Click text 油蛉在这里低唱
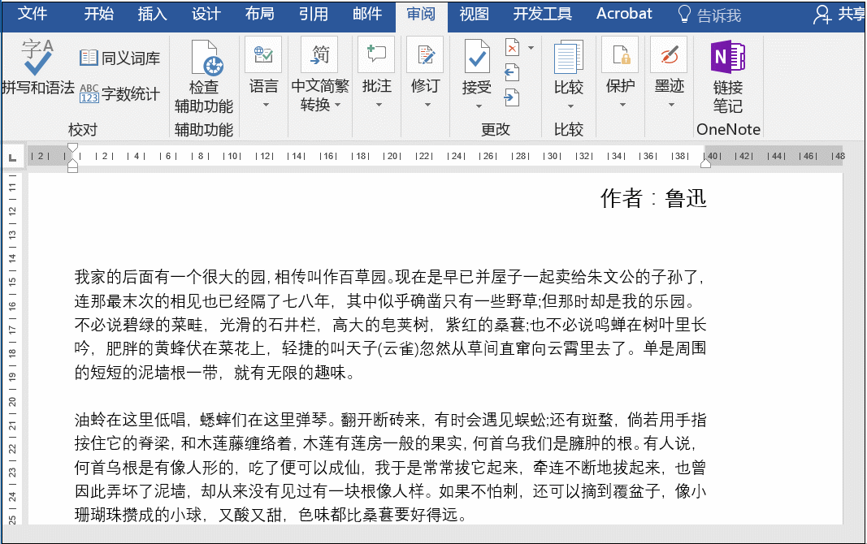Viewport: 867px width, 544px height. [131, 420]
